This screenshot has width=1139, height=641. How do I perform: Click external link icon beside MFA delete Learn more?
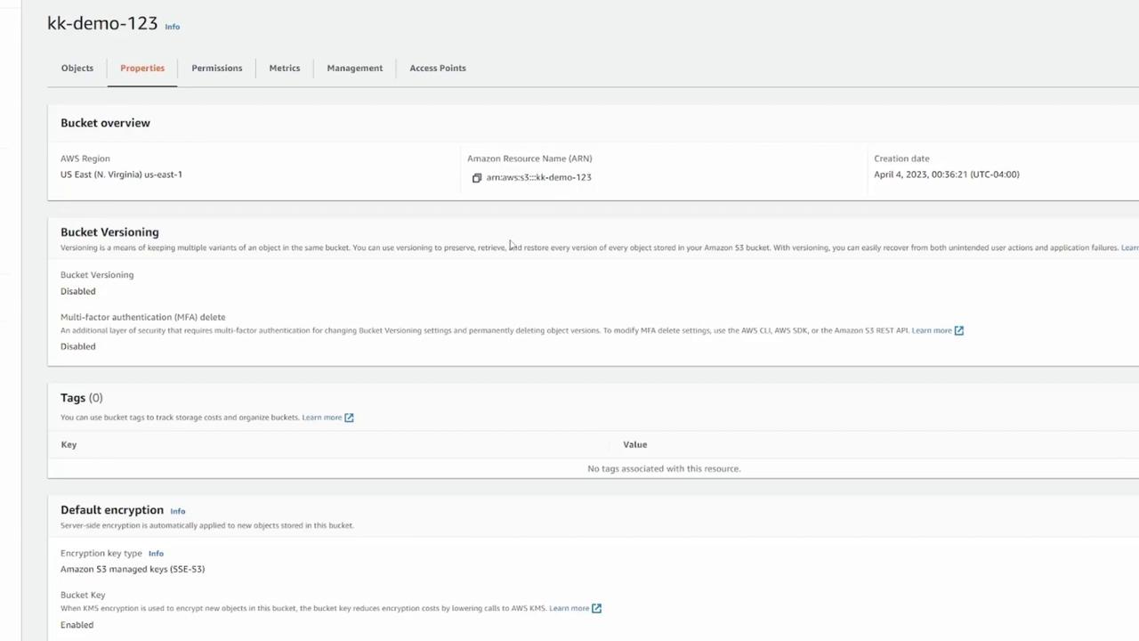pyautogui.click(x=959, y=330)
